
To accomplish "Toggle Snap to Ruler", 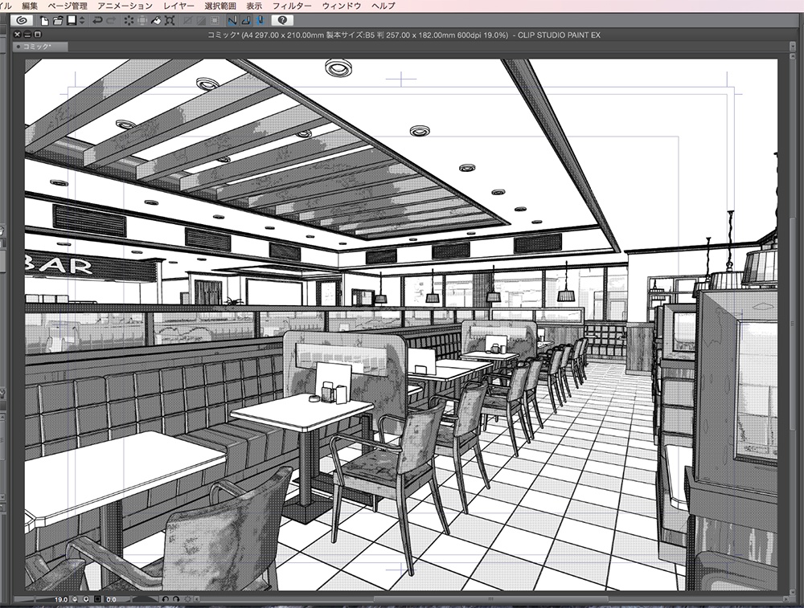I will pos(232,21).
